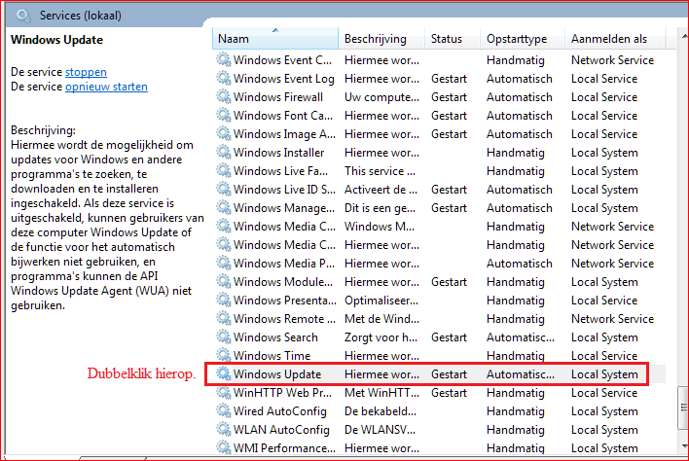
Task: Sort by the Opstarttype column header
Action: (517, 38)
